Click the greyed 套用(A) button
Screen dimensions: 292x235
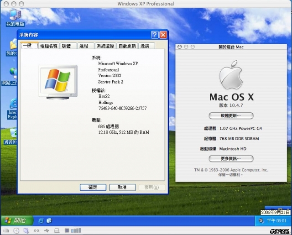[x=152, y=188]
